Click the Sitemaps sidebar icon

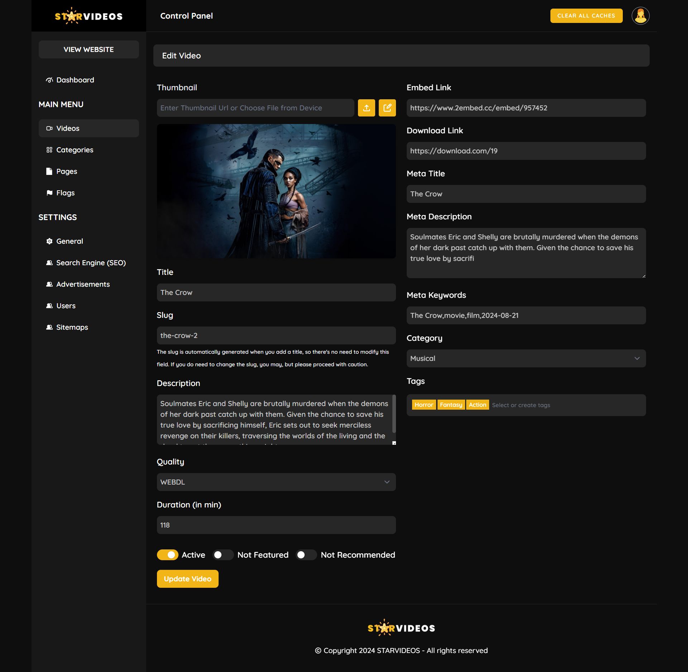point(49,327)
